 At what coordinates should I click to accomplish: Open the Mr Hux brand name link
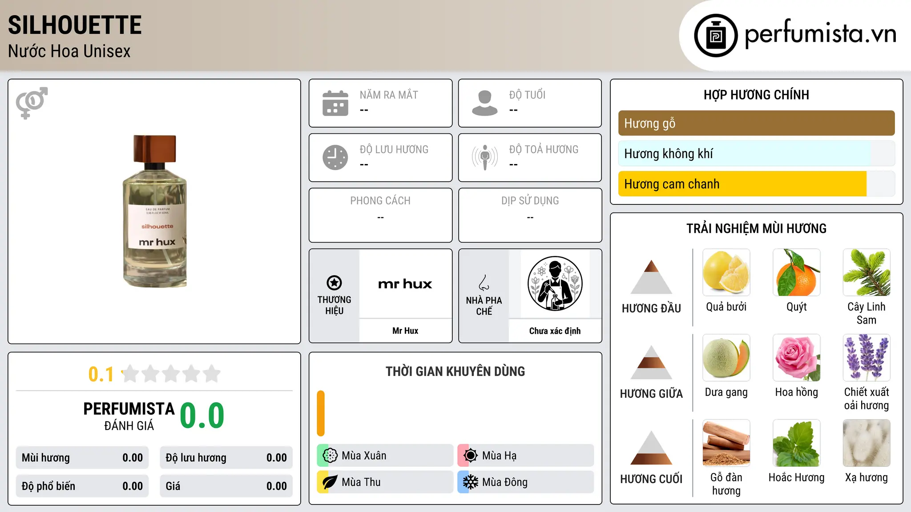click(x=405, y=331)
